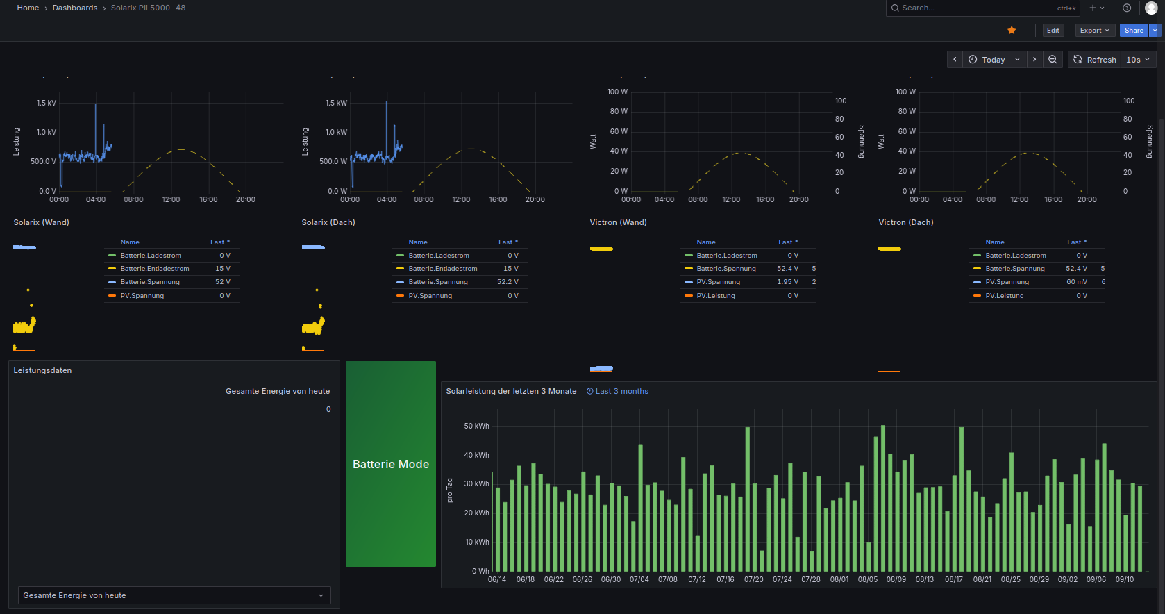This screenshot has height=614, width=1165.
Task: Go to Dashboards in the breadcrumb
Action: (x=75, y=8)
